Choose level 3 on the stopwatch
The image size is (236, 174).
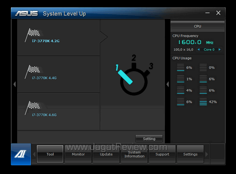point(151,66)
